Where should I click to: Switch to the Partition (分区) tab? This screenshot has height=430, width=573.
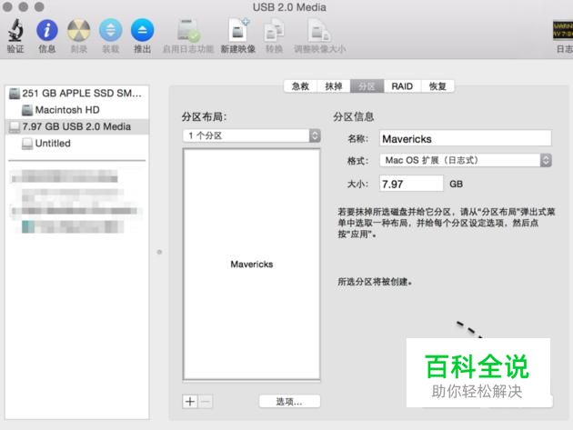[x=367, y=86]
